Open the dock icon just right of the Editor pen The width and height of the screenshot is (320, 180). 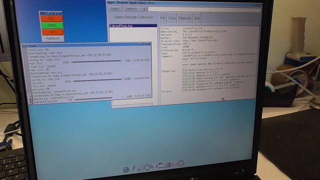140,168
